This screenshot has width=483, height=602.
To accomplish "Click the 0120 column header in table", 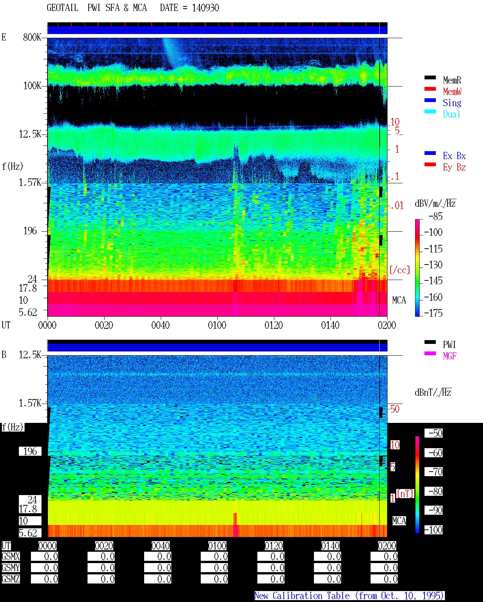I will tap(274, 546).
